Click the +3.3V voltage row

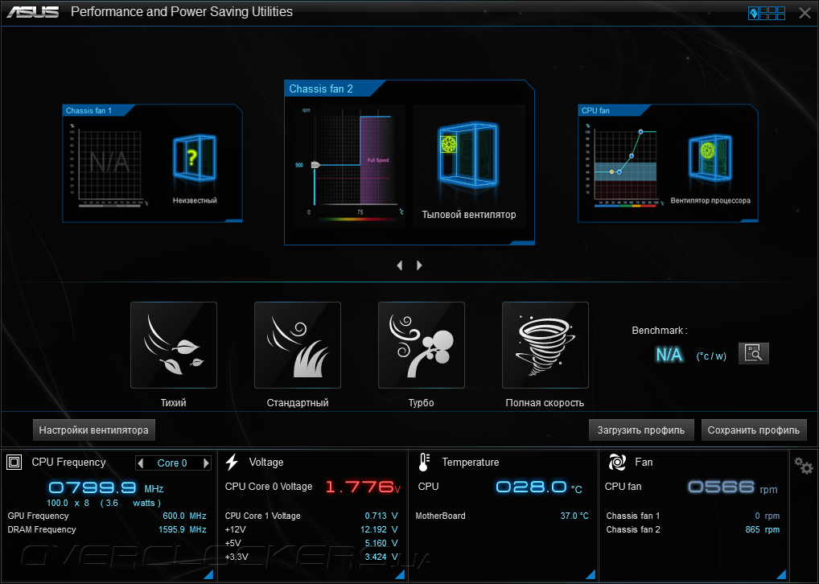point(311,557)
